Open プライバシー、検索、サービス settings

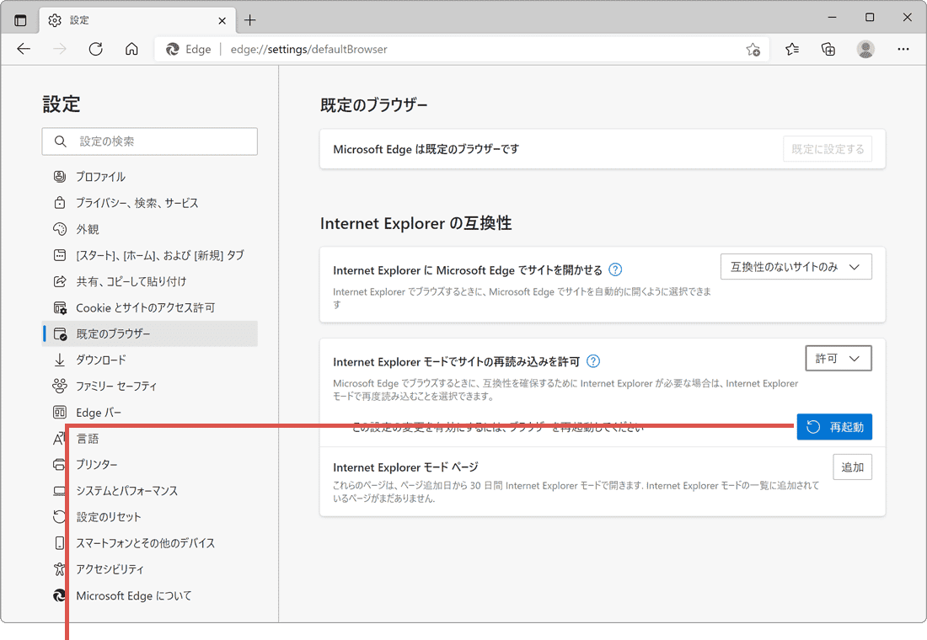149,203
